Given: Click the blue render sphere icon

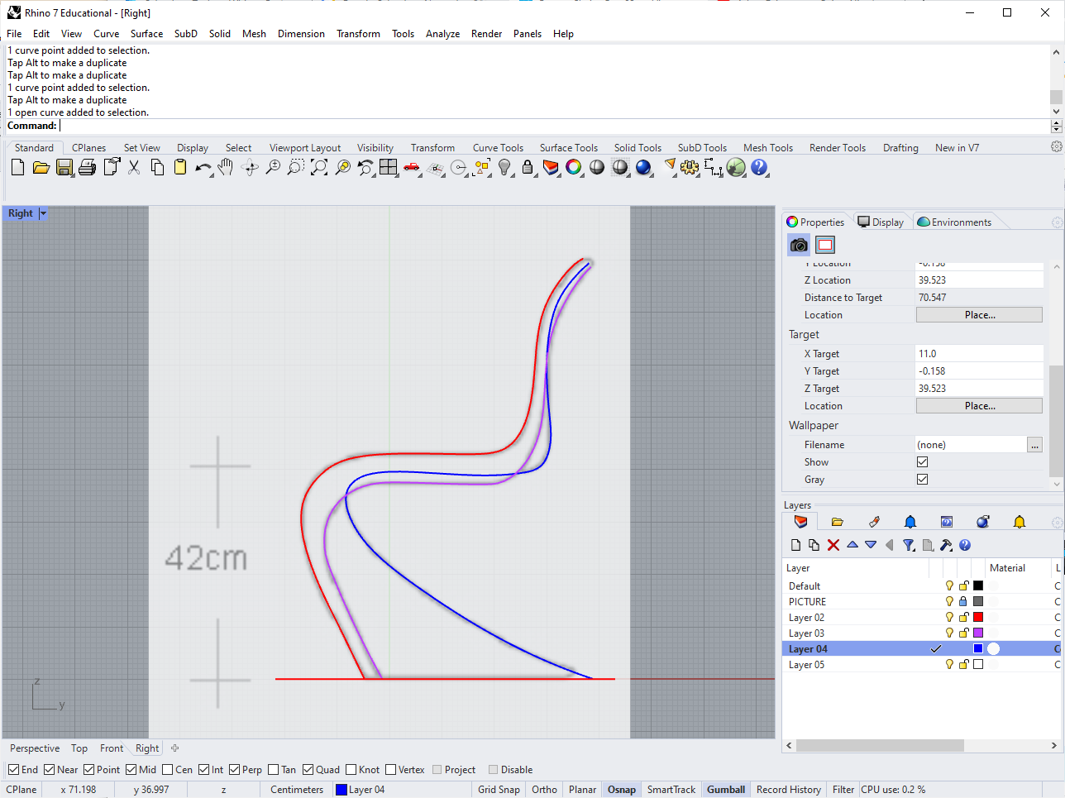Looking at the screenshot, I should click(643, 168).
